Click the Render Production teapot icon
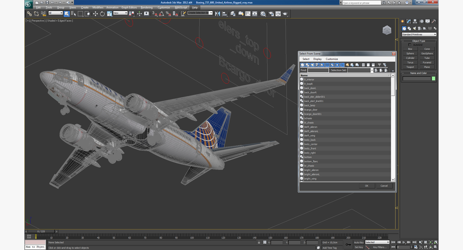 (x=285, y=13)
